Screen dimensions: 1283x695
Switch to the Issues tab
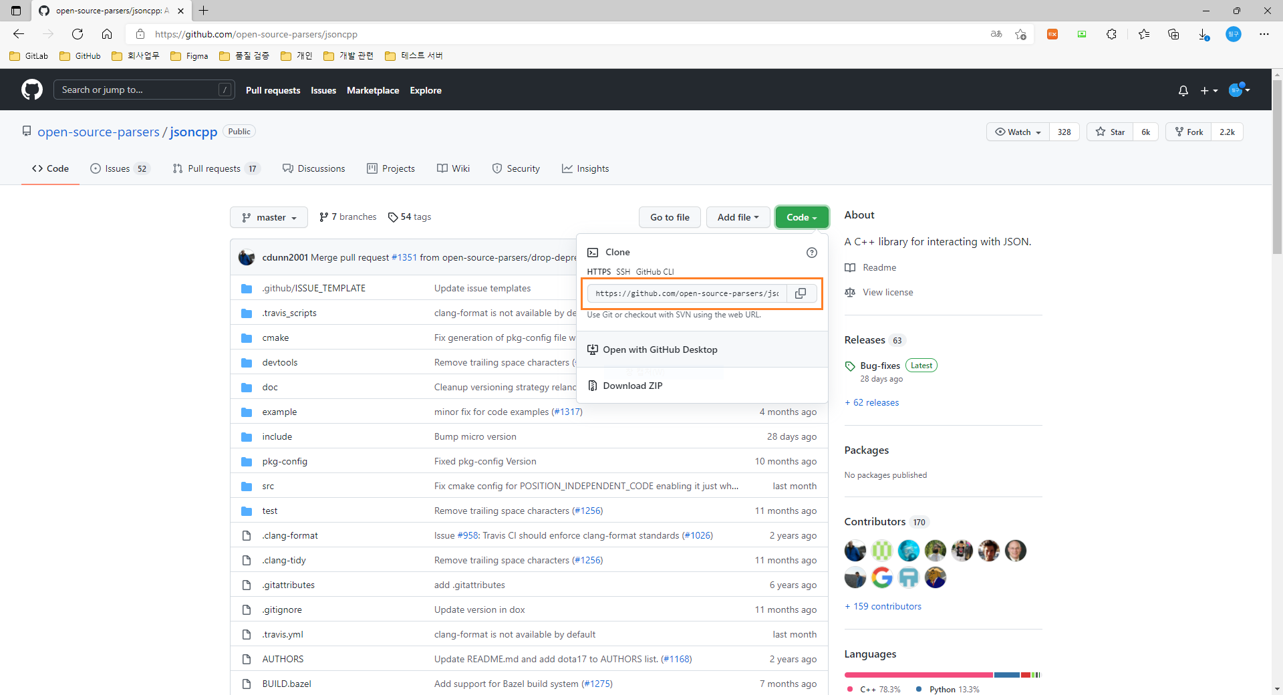point(120,168)
